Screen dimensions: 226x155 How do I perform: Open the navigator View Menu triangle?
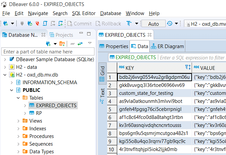click(x=90, y=43)
